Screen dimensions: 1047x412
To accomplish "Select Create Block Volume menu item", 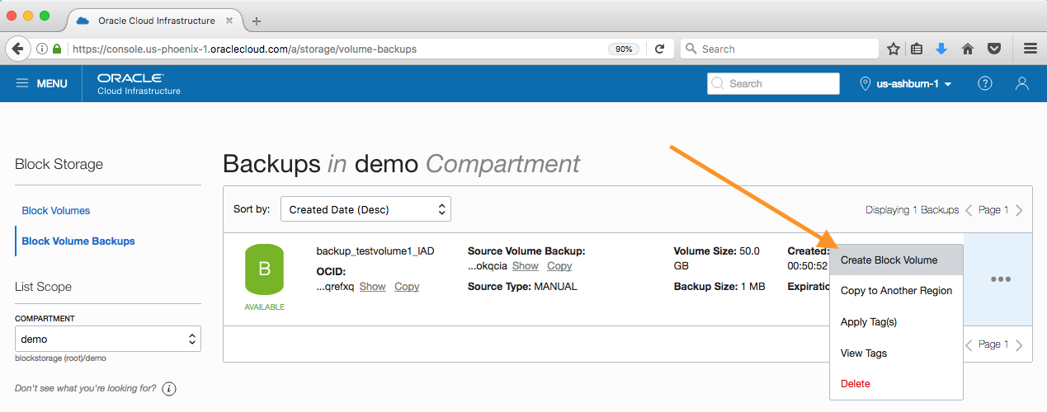I will [x=889, y=260].
